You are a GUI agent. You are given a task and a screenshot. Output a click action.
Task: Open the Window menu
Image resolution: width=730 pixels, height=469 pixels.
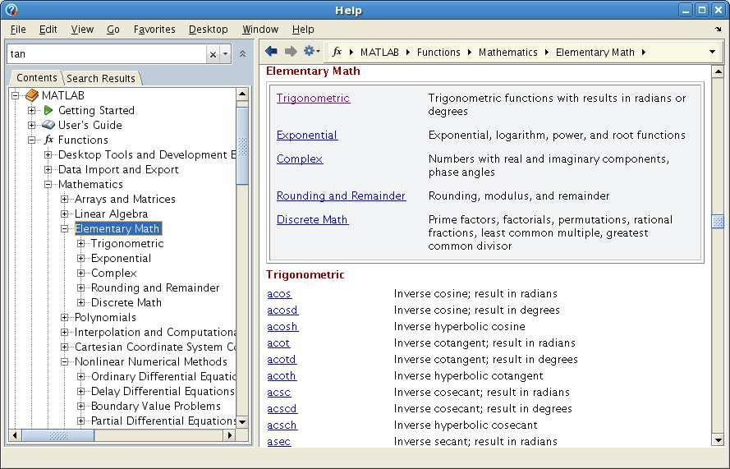(x=260, y=30)
